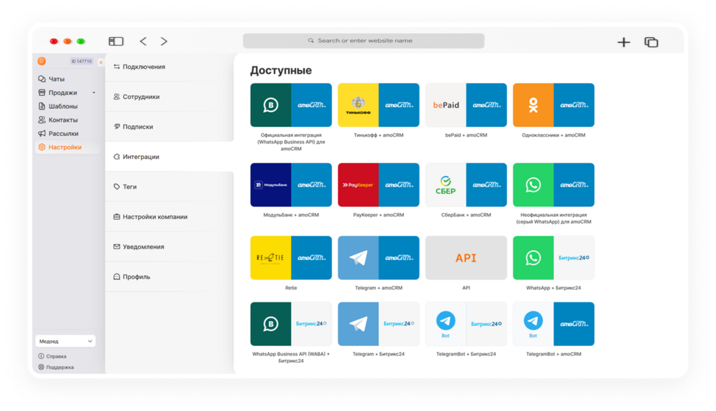Toggle the browser sidebar panel icon

[116, 41]
